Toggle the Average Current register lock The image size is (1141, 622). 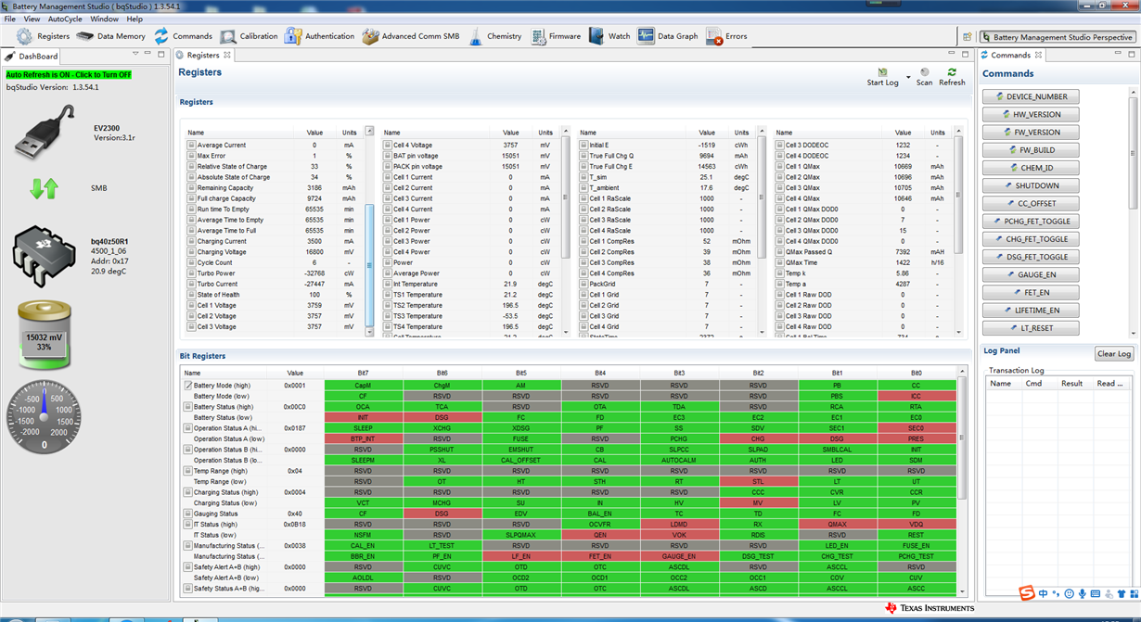pos(191,146)
